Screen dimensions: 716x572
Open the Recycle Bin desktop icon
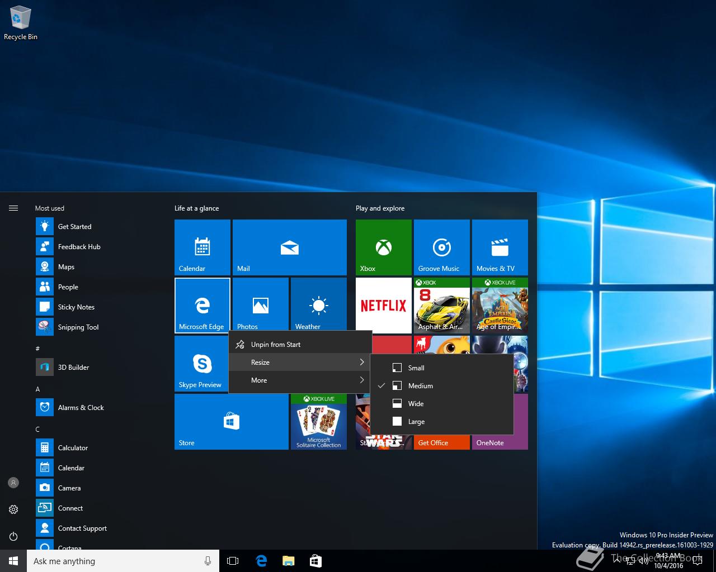21,23
